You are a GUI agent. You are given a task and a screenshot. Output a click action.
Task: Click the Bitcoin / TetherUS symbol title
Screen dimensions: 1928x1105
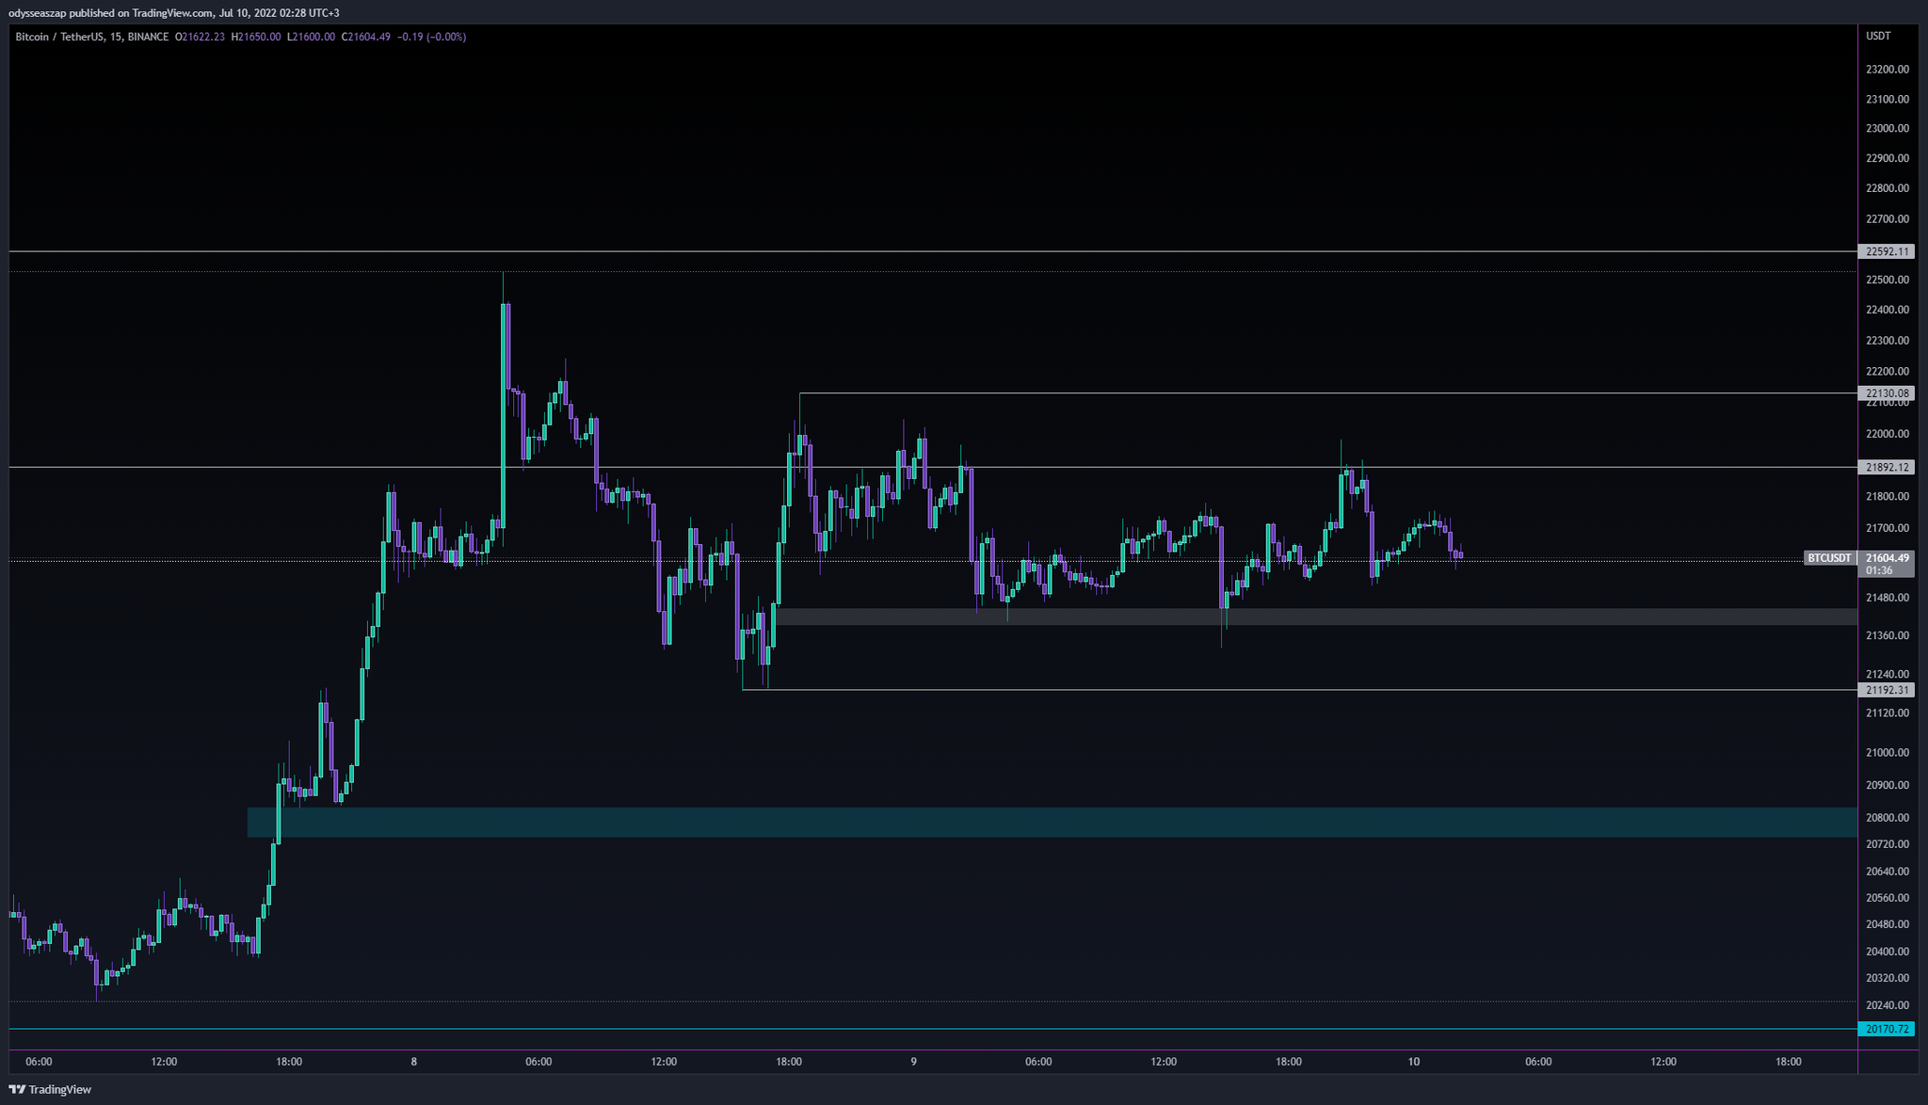click(x=57, y=38)
